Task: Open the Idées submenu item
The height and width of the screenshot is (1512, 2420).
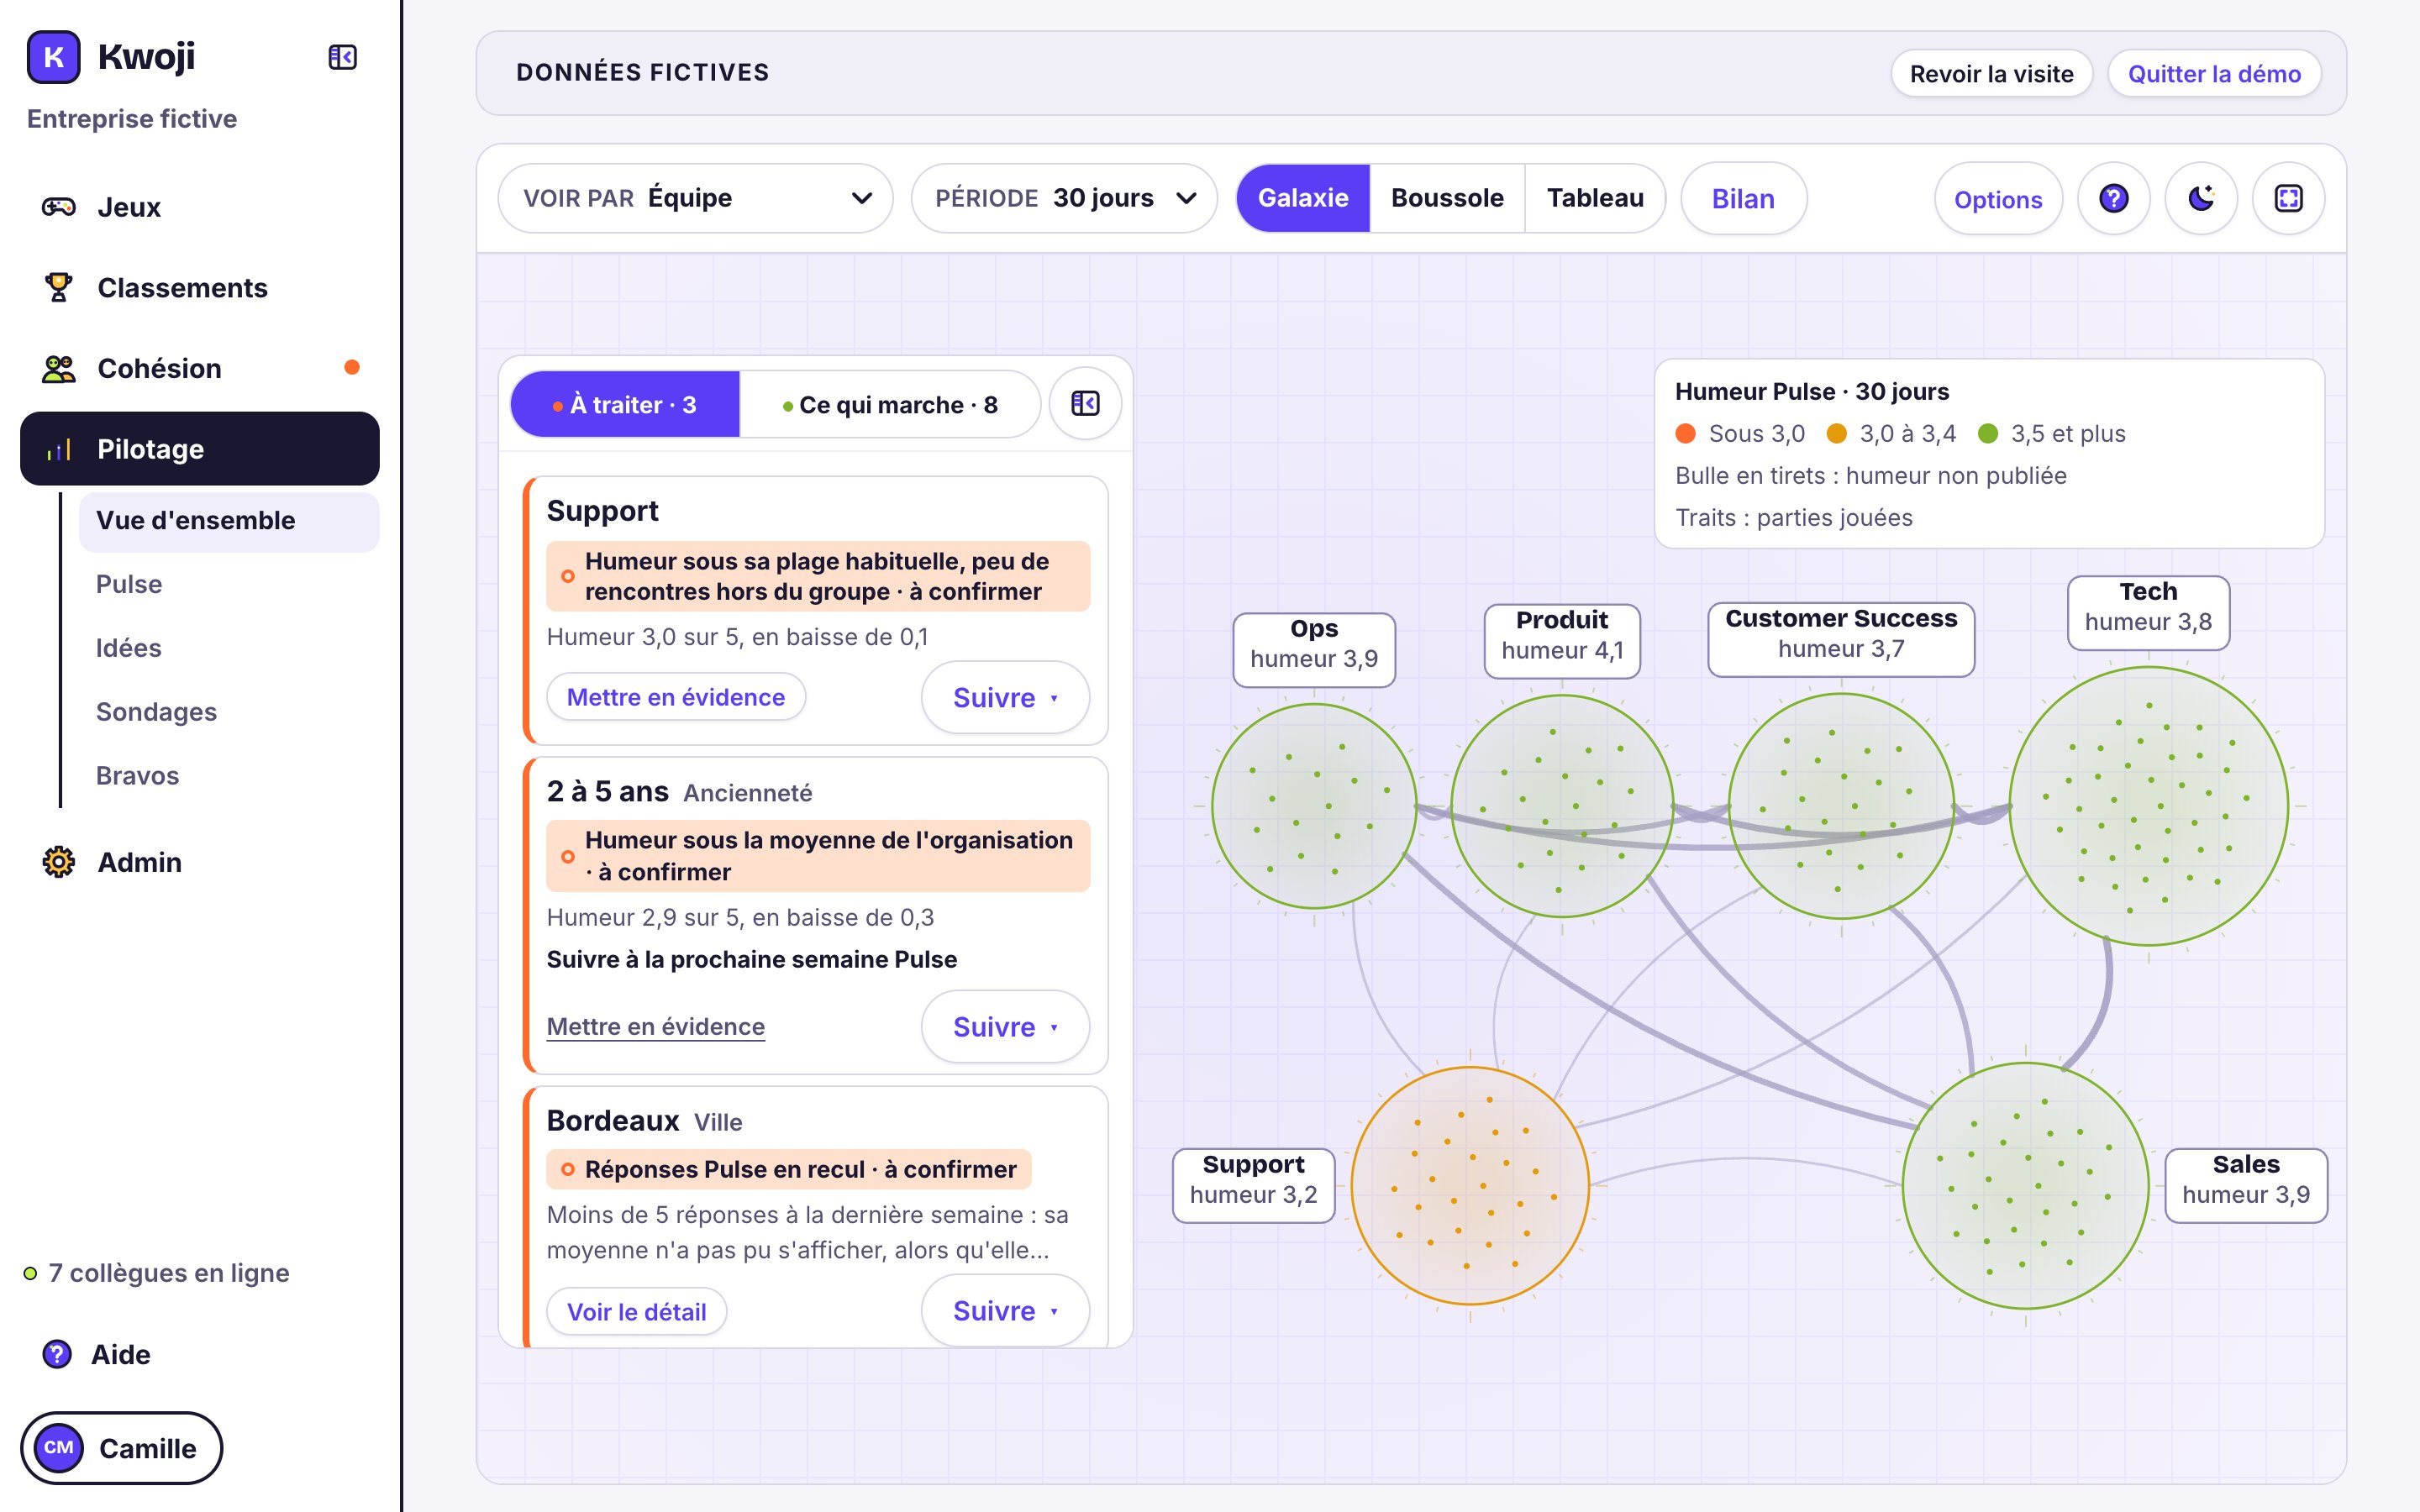Action: pyautogui.click(x=129, y=648)
